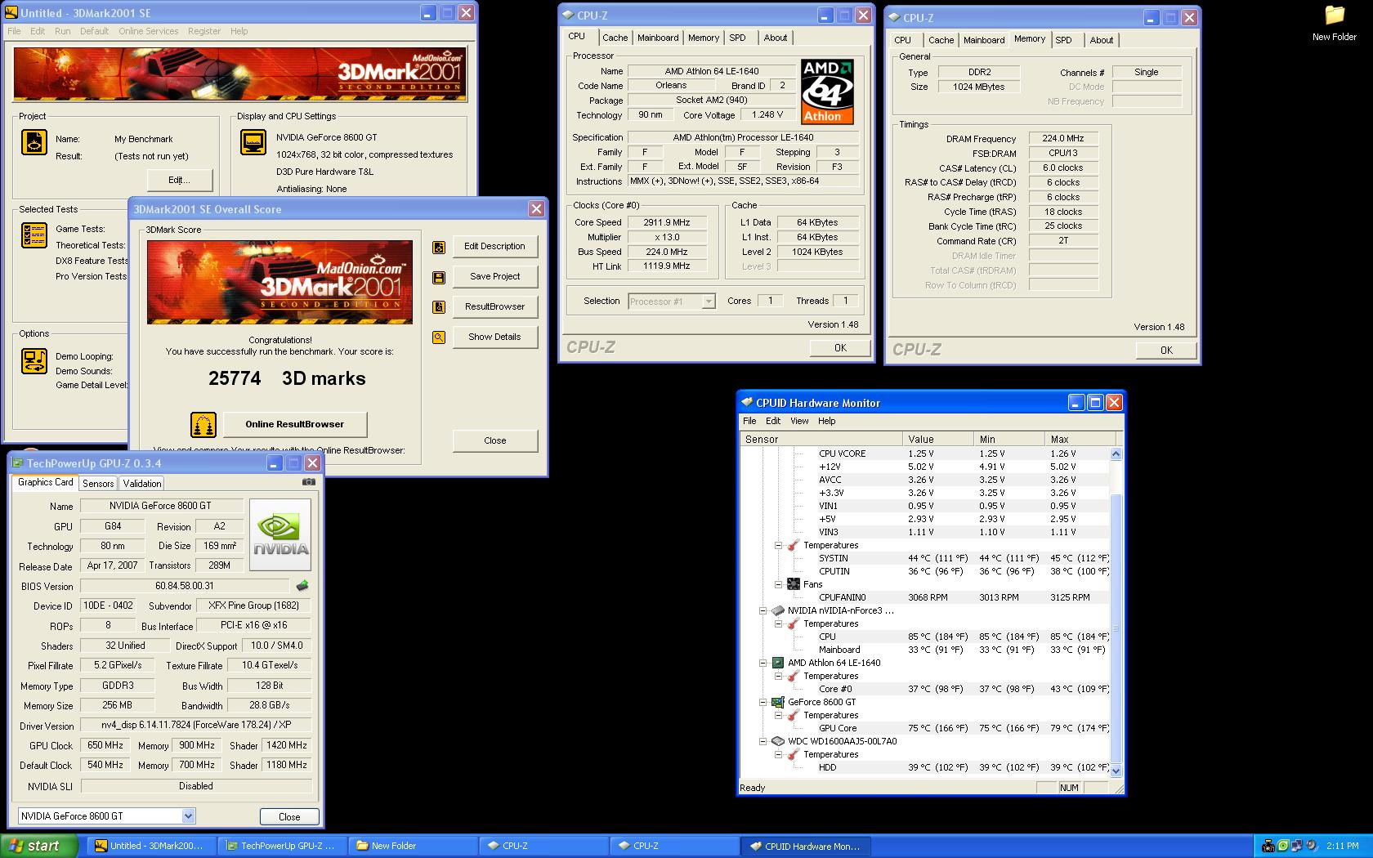Click the WDC hard drive icon in Hardware Monitor
1373x858 pixels.
[778, 741]
